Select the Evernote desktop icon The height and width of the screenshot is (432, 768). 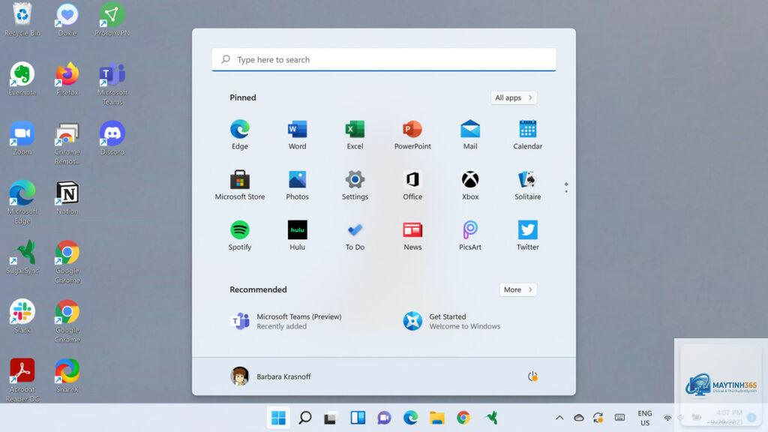(x=22, y=79)
